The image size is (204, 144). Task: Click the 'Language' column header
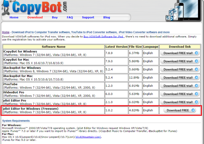pos(151,47)
